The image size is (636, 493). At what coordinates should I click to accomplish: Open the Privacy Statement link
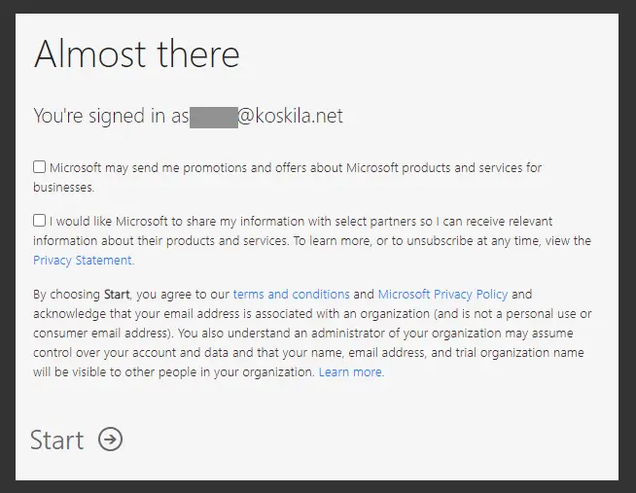tap(82, 260)
